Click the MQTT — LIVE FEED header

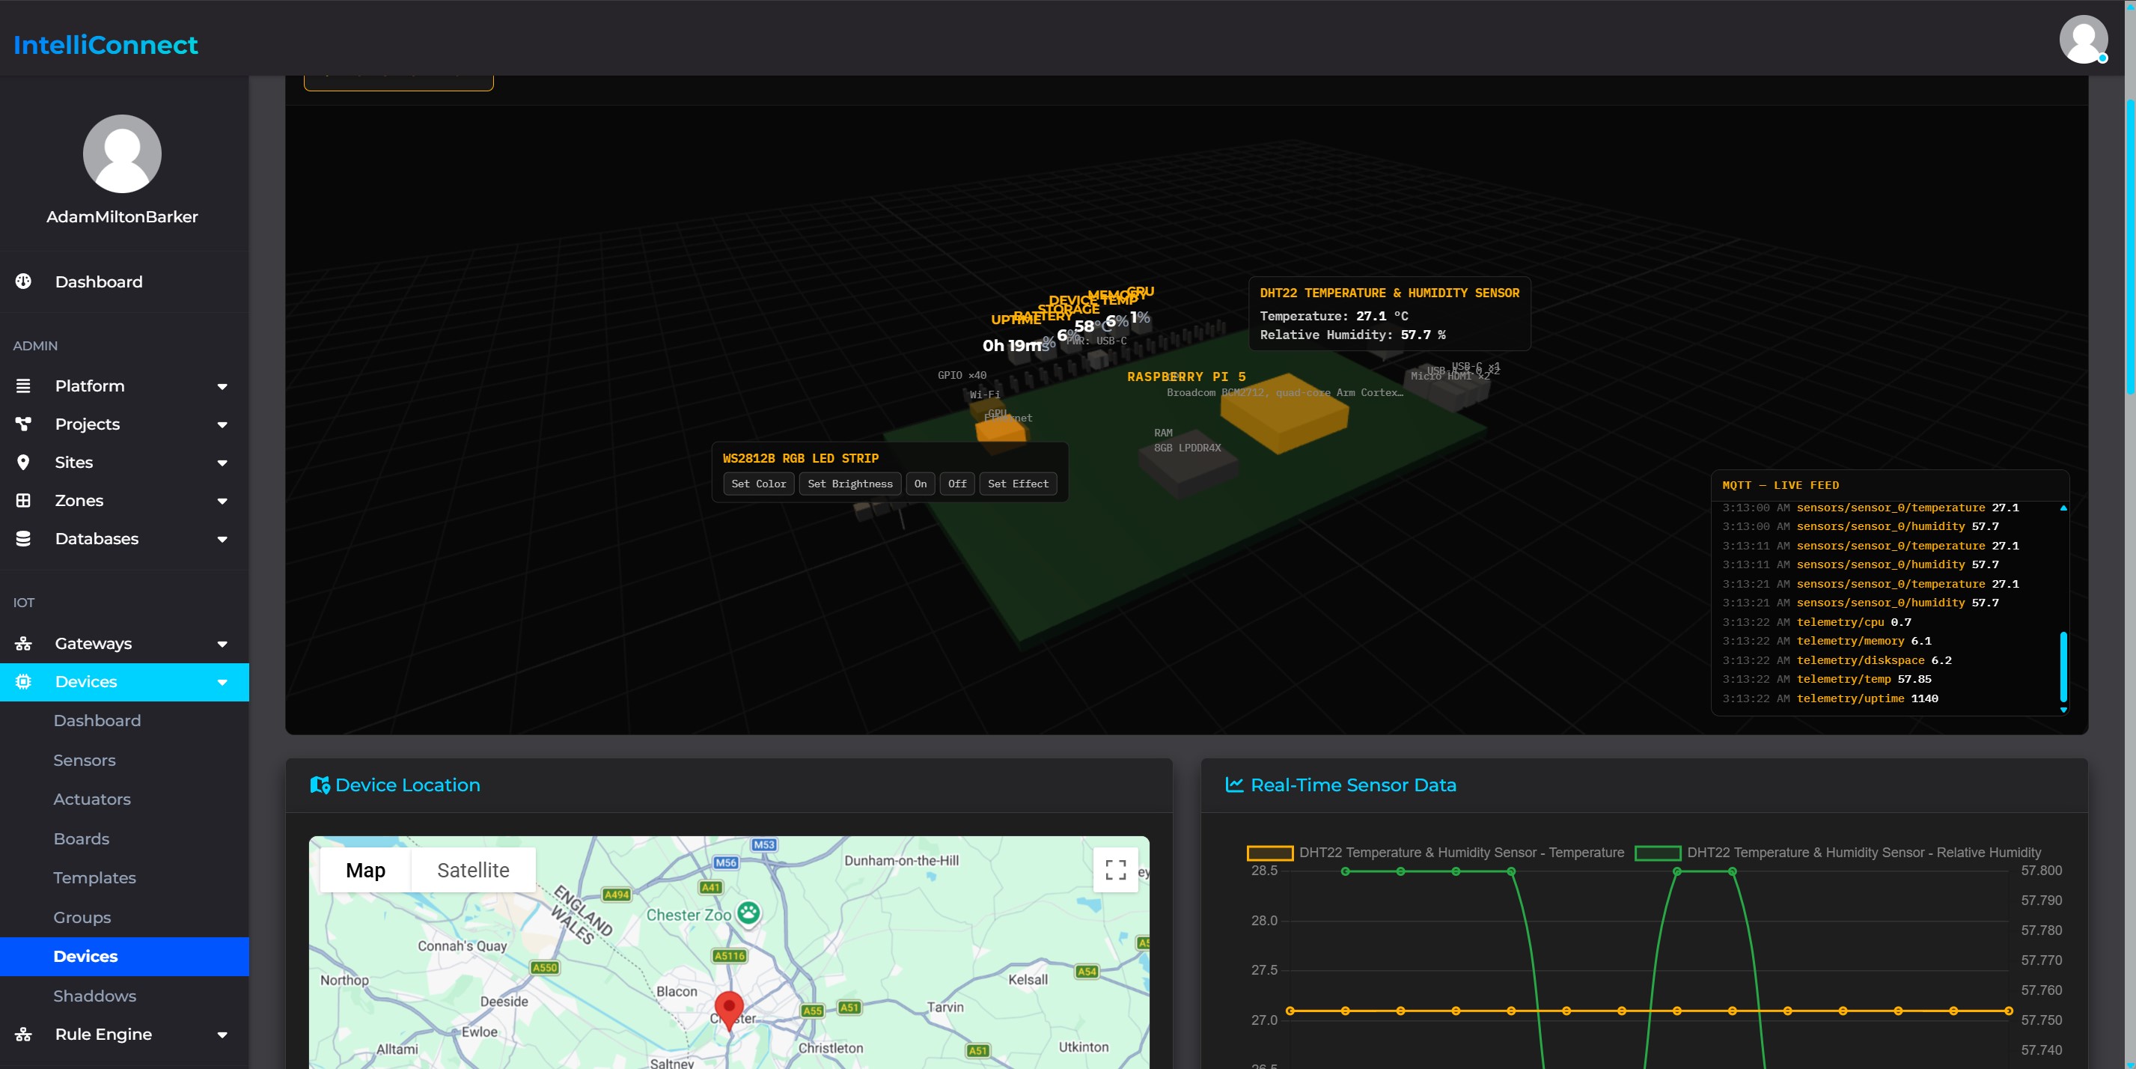[x=1780, y=485]
